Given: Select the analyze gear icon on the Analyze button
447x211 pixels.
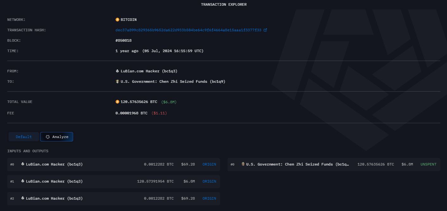Looking at the screenshot, I should click(48, 136).
